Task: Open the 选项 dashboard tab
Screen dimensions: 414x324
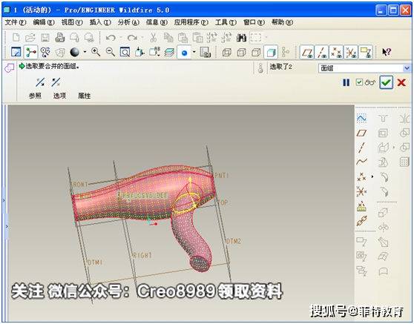Action: point(59,96)
